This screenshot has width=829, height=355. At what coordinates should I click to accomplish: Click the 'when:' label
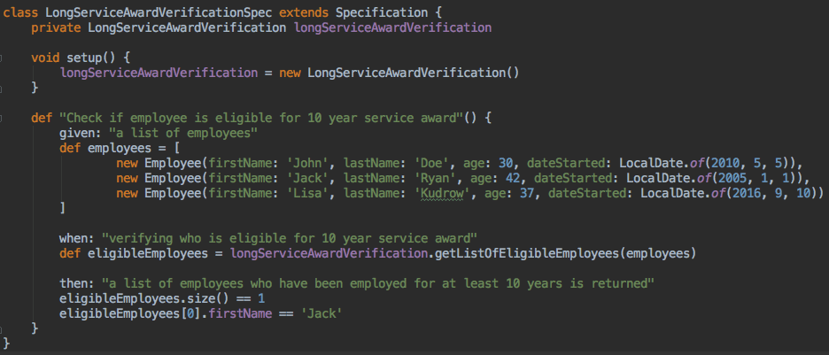tap(77, 238)
